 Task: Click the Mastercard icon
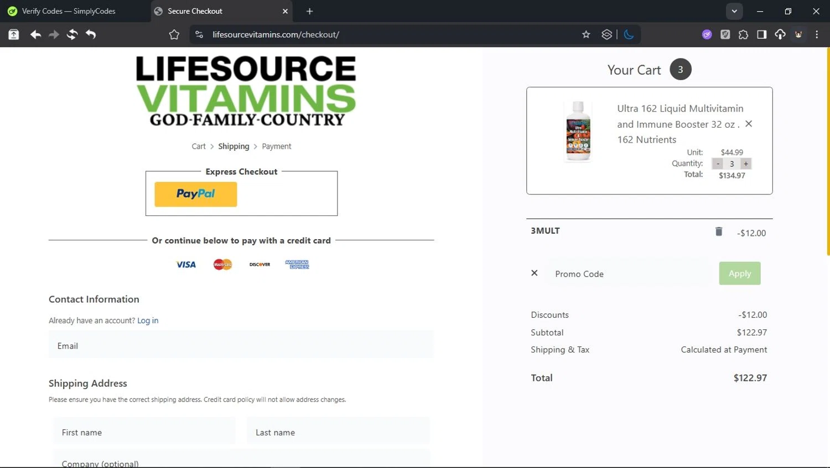pos(223,265)
